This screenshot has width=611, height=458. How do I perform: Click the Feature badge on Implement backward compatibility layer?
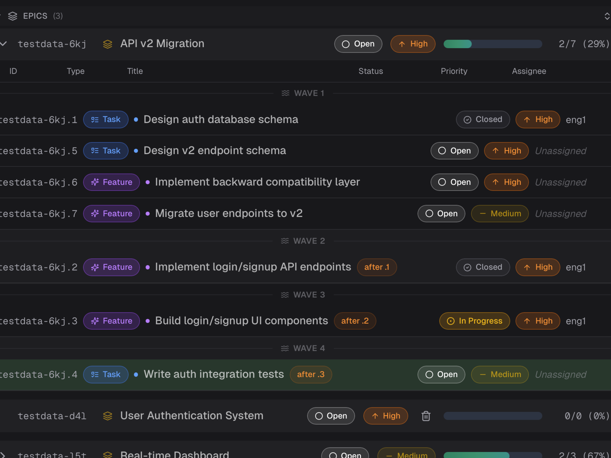(111, 182)
